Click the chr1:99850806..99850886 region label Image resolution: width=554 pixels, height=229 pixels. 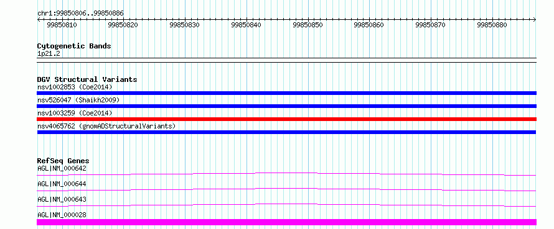80,14
